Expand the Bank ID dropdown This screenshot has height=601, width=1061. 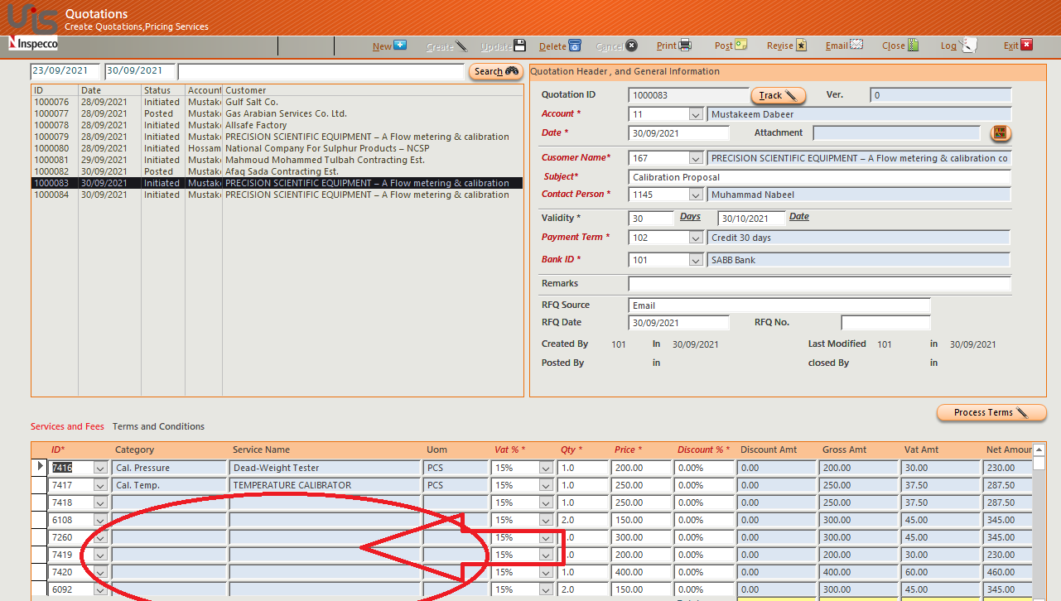(x=696, y=260)
